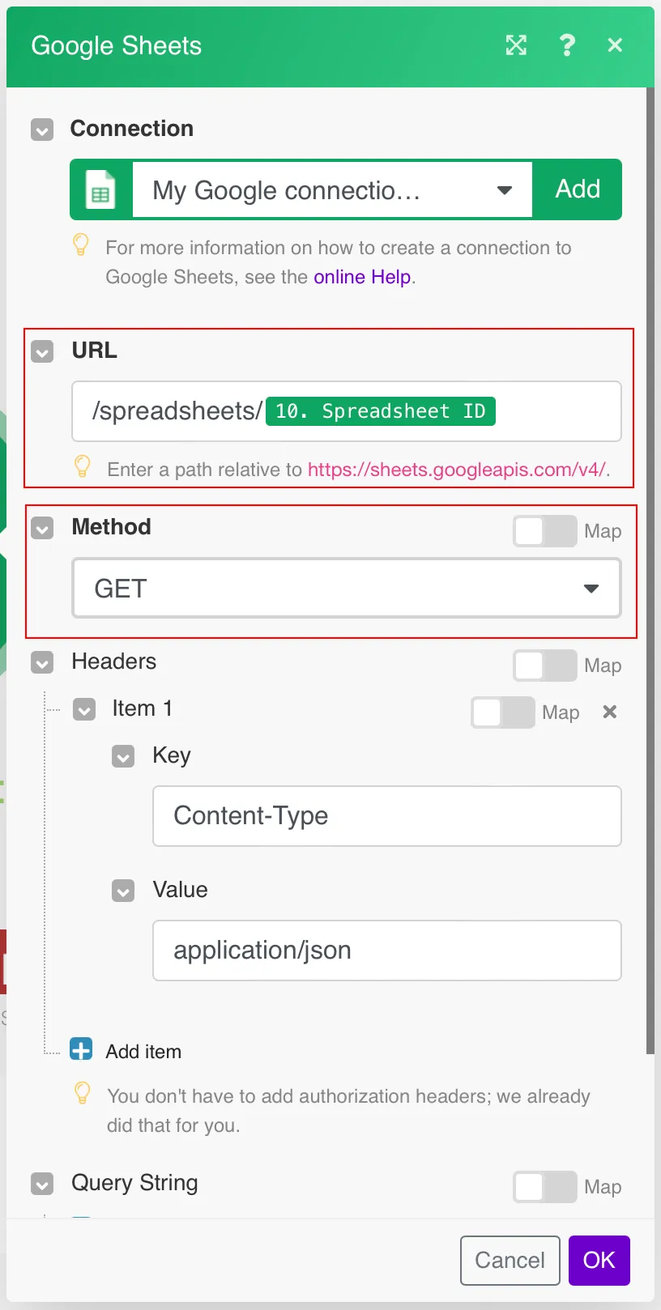Click the Headers label
The image size is (661, 1310).
114,661
